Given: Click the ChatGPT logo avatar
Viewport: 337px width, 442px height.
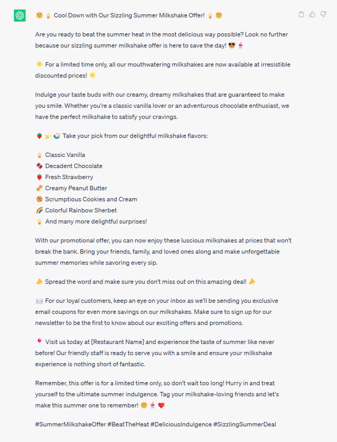Looking at the screenshot, I should click(20, 16).
